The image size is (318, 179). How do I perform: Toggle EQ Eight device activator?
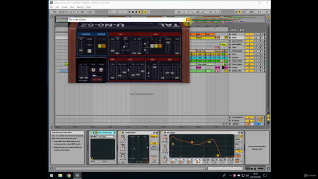(162, 133)
